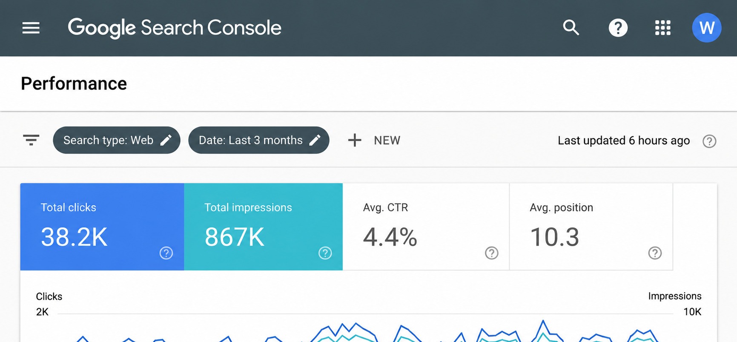
Task: Open the W account avatar
Action: (x=706, y=28)
